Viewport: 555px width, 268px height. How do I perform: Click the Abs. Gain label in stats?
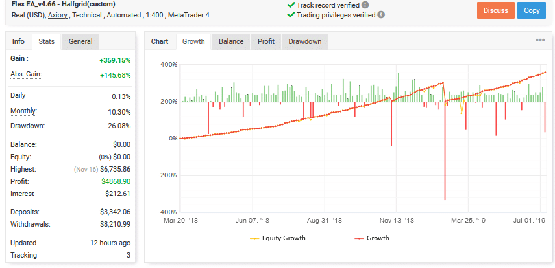pyautogui.click(x=26, y=74)
